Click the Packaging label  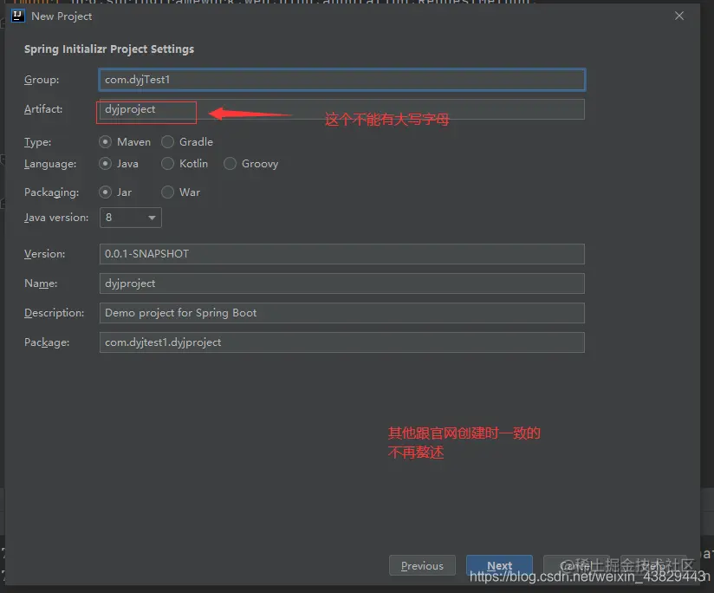51,192
